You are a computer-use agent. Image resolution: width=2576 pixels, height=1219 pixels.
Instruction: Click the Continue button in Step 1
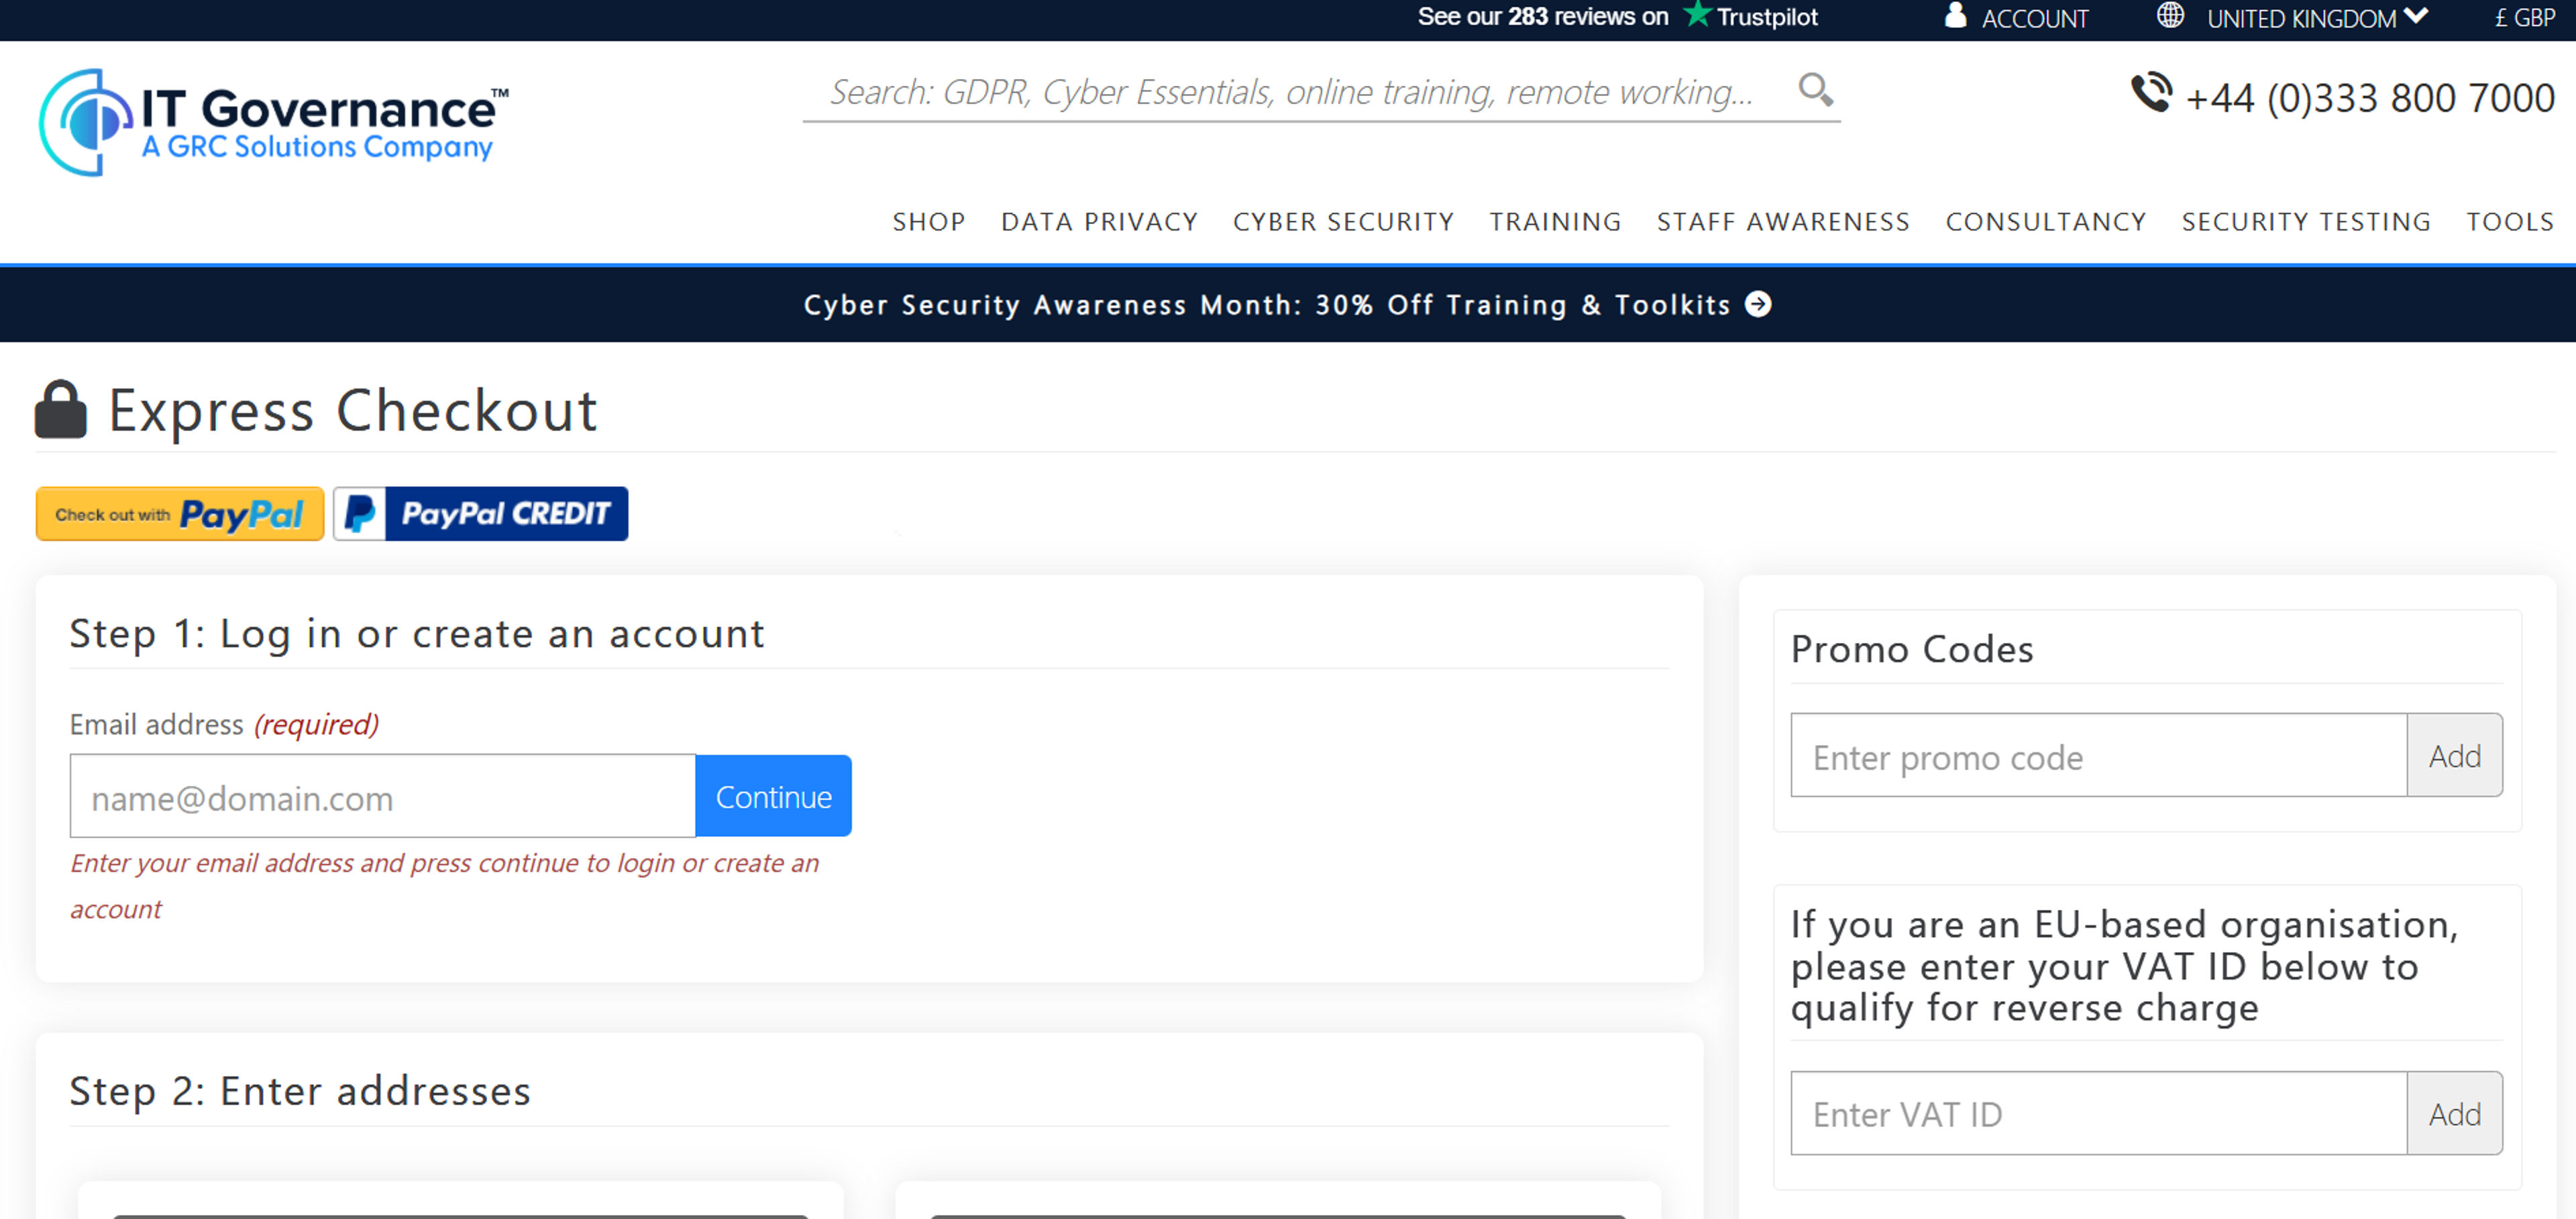click(x=772, y=797)
